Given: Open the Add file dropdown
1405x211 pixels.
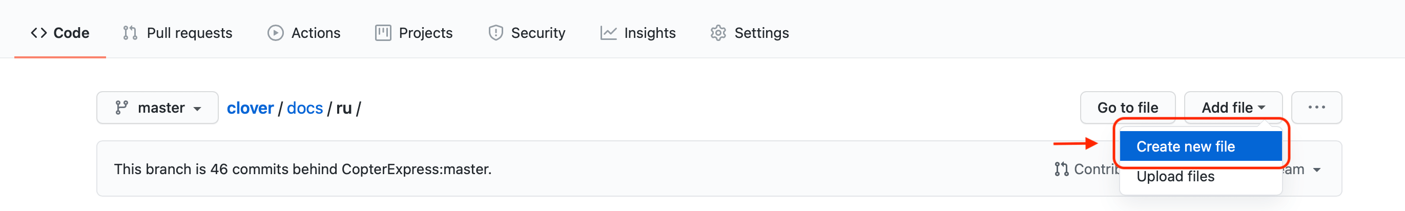Looking at the screenshot, I should tap(1233, 108).
